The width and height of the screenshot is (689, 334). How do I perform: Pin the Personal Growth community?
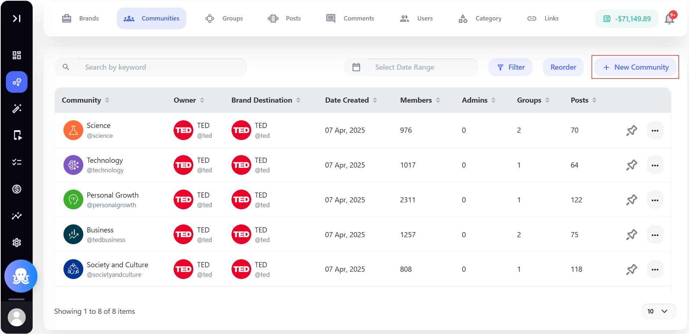coord(632,200)
